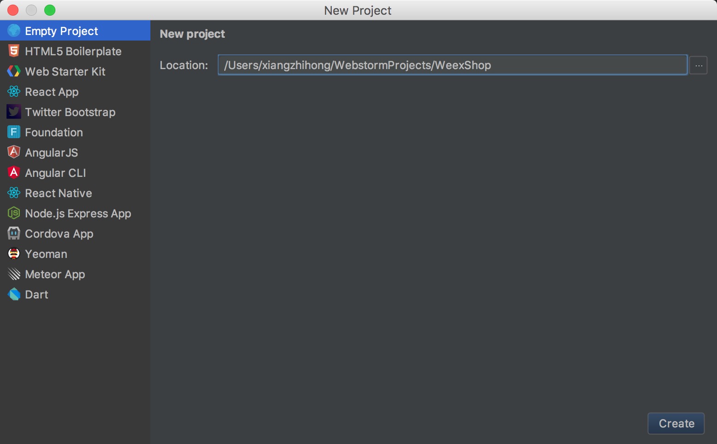Click the React Native atom icon
The image size is (717, 444).
[x=14, y=193]
